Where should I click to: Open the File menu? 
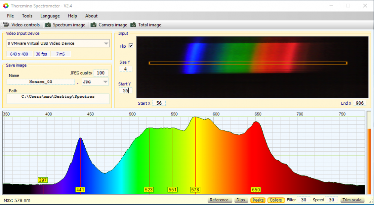(10, 16)
